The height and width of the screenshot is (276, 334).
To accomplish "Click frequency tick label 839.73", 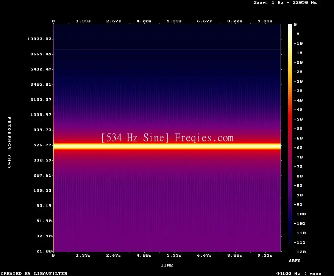I will click(x=42, y=130).
